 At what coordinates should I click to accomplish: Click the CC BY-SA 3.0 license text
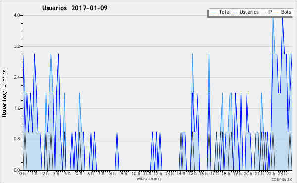pos(282,179)
